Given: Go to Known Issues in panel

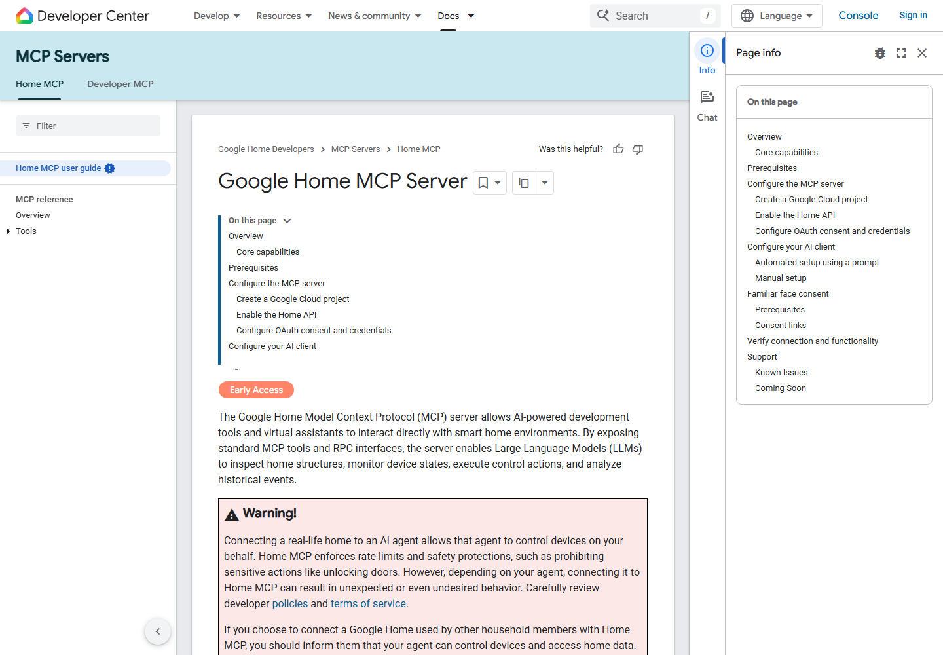Looking at the screenshot, I should pyautogui.click(x=781, y=373).
